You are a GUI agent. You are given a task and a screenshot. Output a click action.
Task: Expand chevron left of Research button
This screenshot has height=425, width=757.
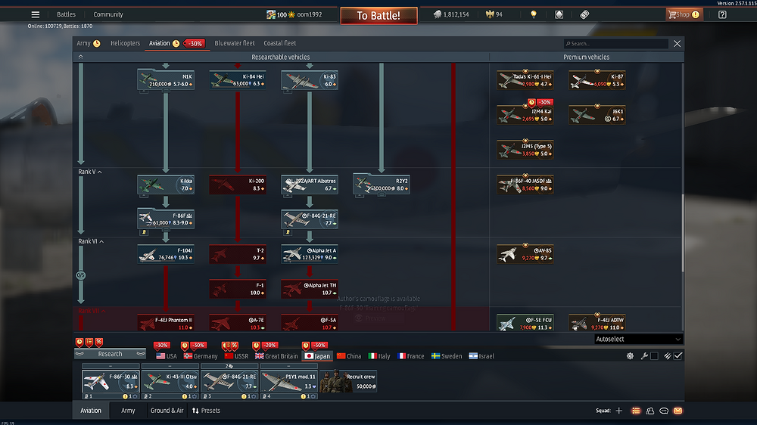[x=79, y=354]
